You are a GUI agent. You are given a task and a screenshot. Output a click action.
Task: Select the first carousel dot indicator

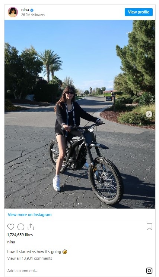pyautogui.click(x=79, y=204)
